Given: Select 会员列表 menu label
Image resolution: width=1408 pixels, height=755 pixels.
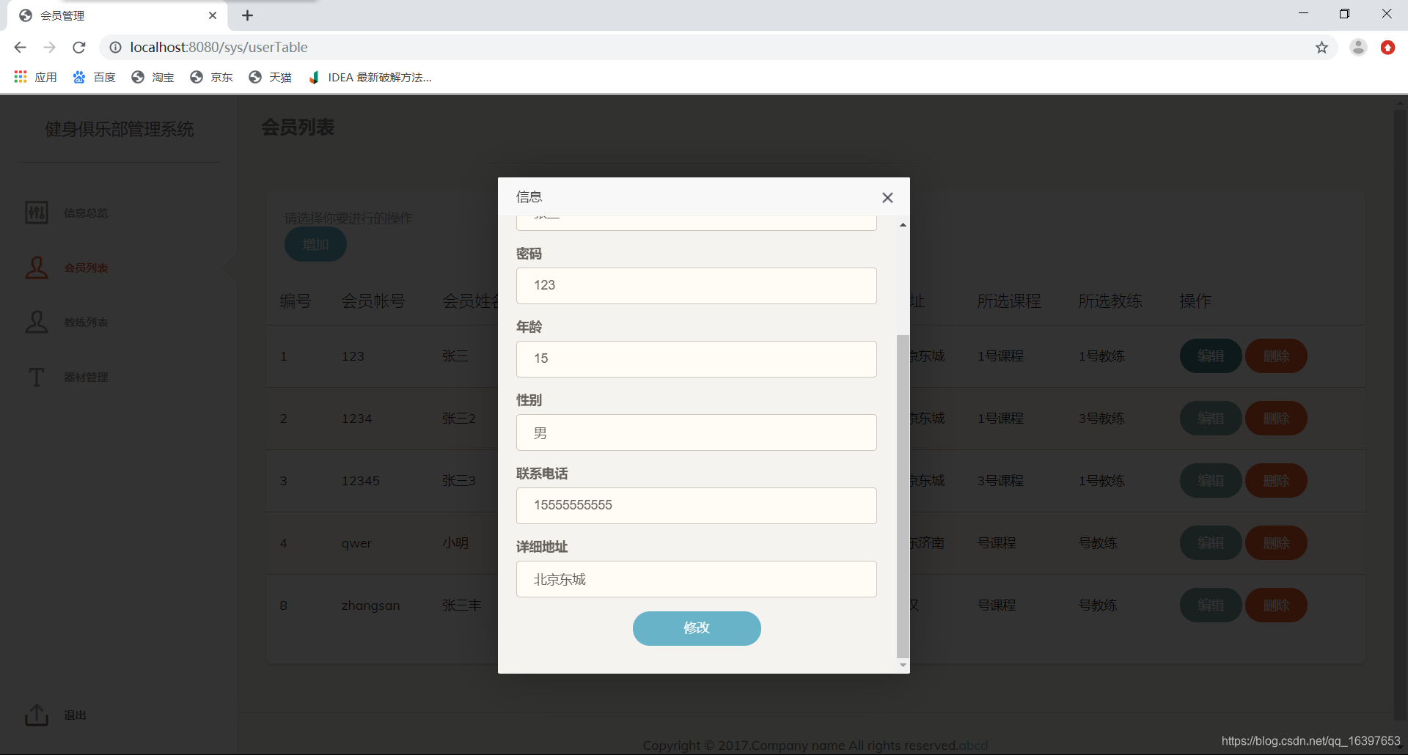Looking at the screenshot, I should click(x=86, y=268).
